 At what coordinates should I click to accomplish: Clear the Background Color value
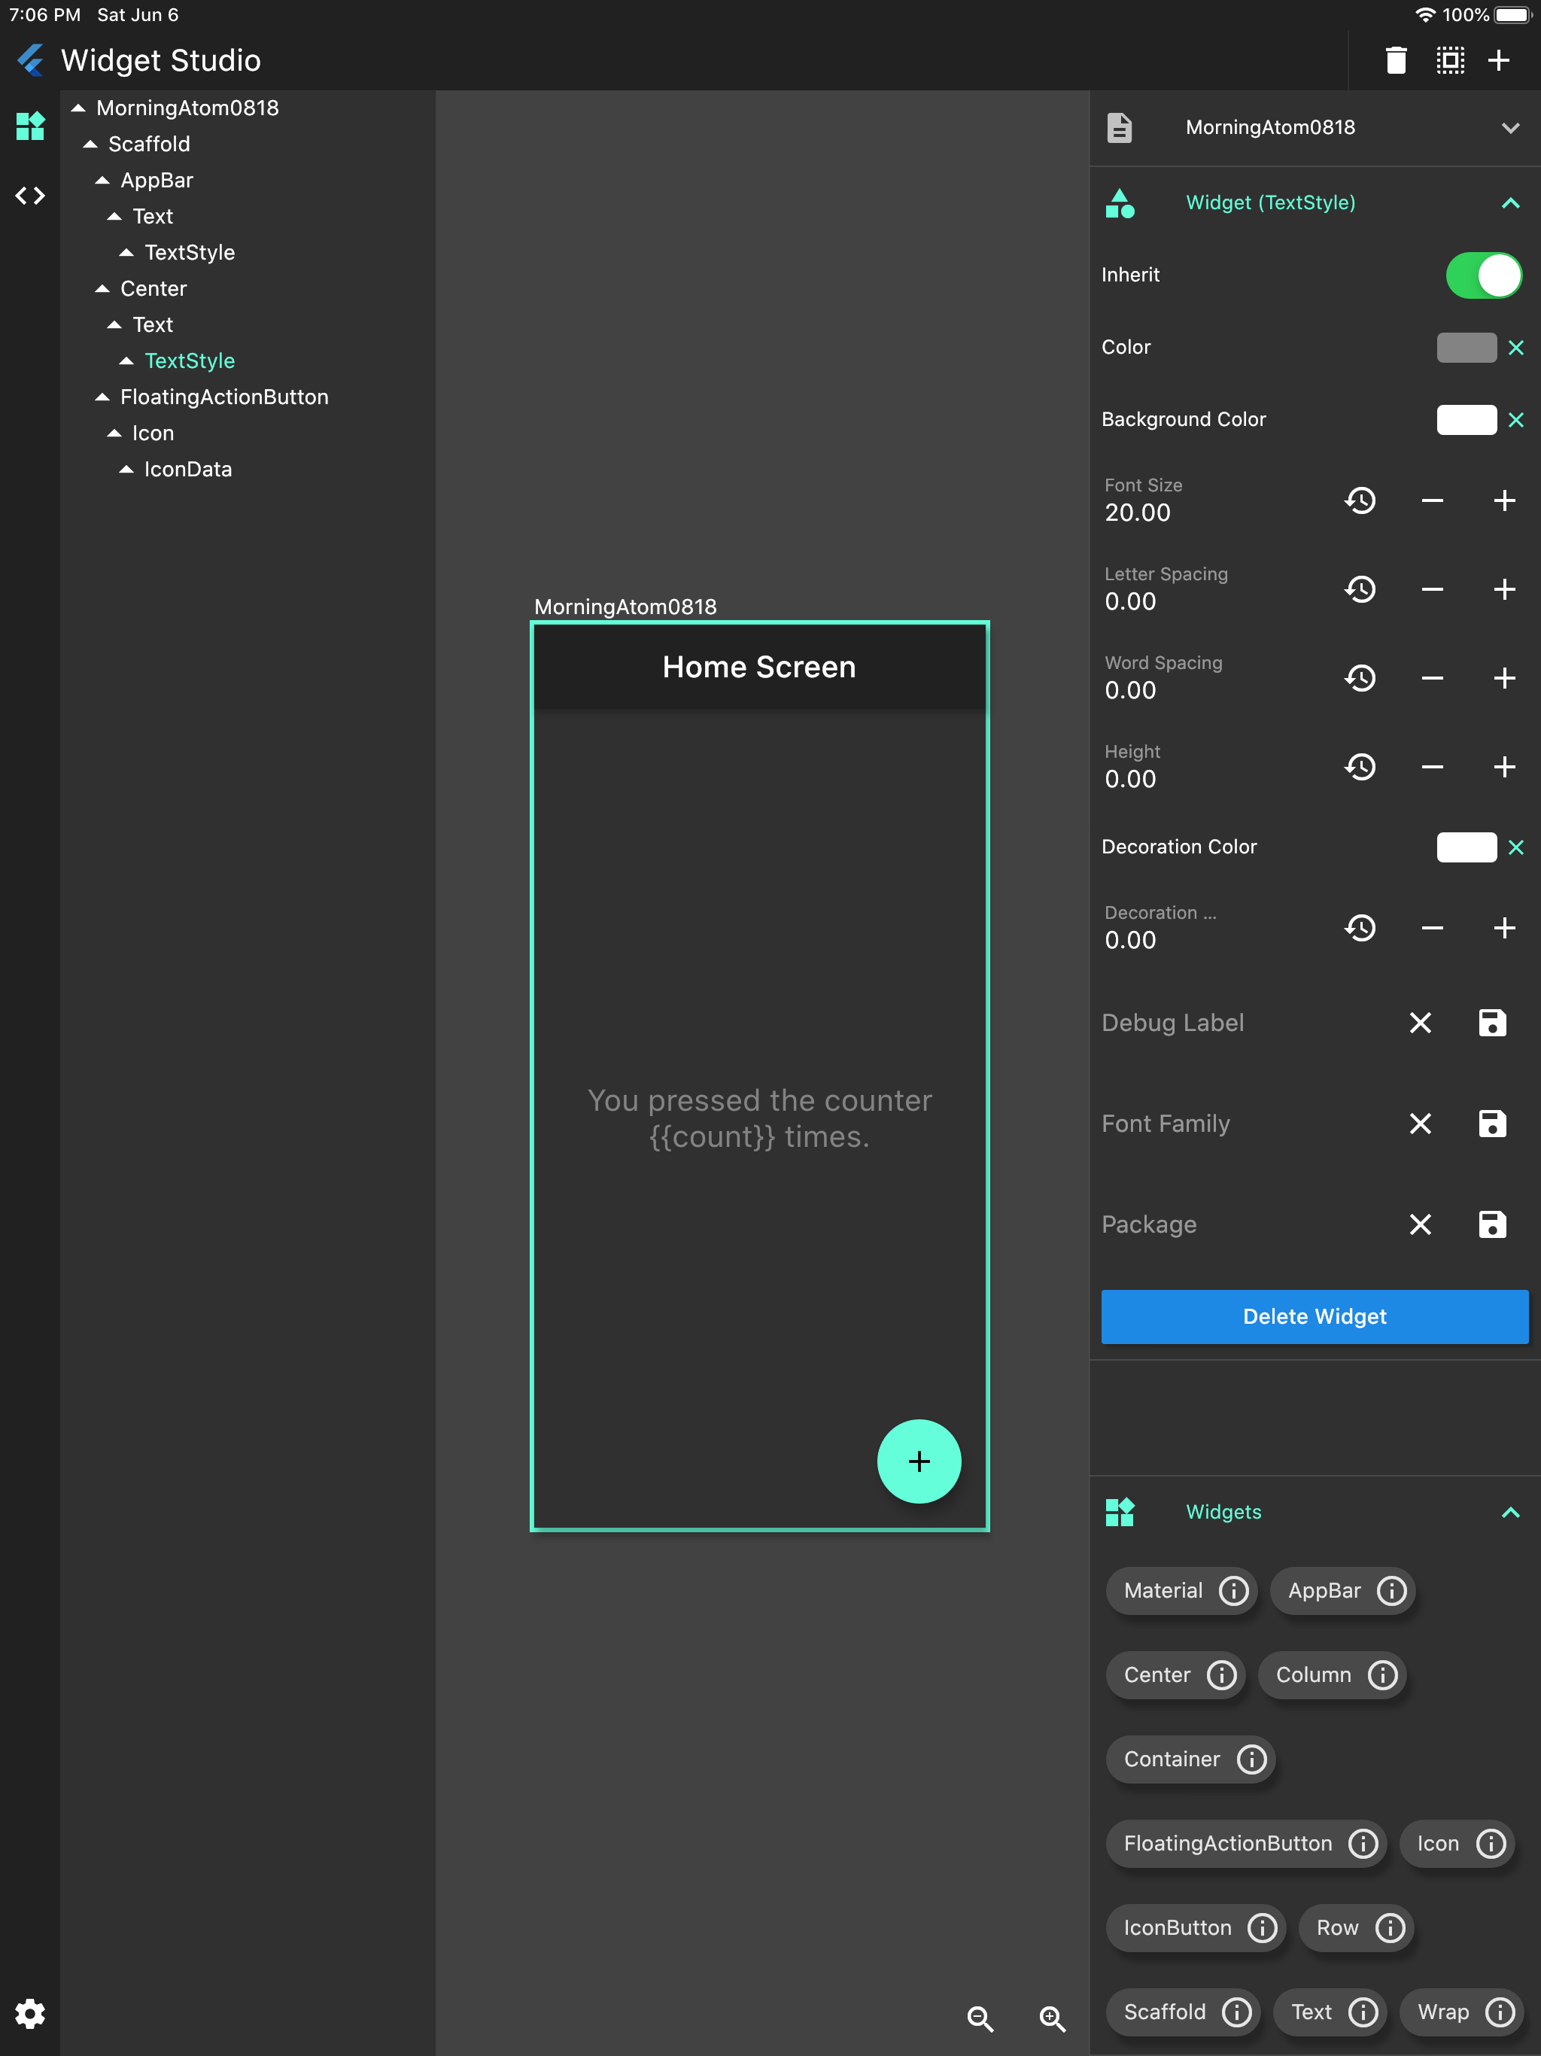pos(1516,420)
